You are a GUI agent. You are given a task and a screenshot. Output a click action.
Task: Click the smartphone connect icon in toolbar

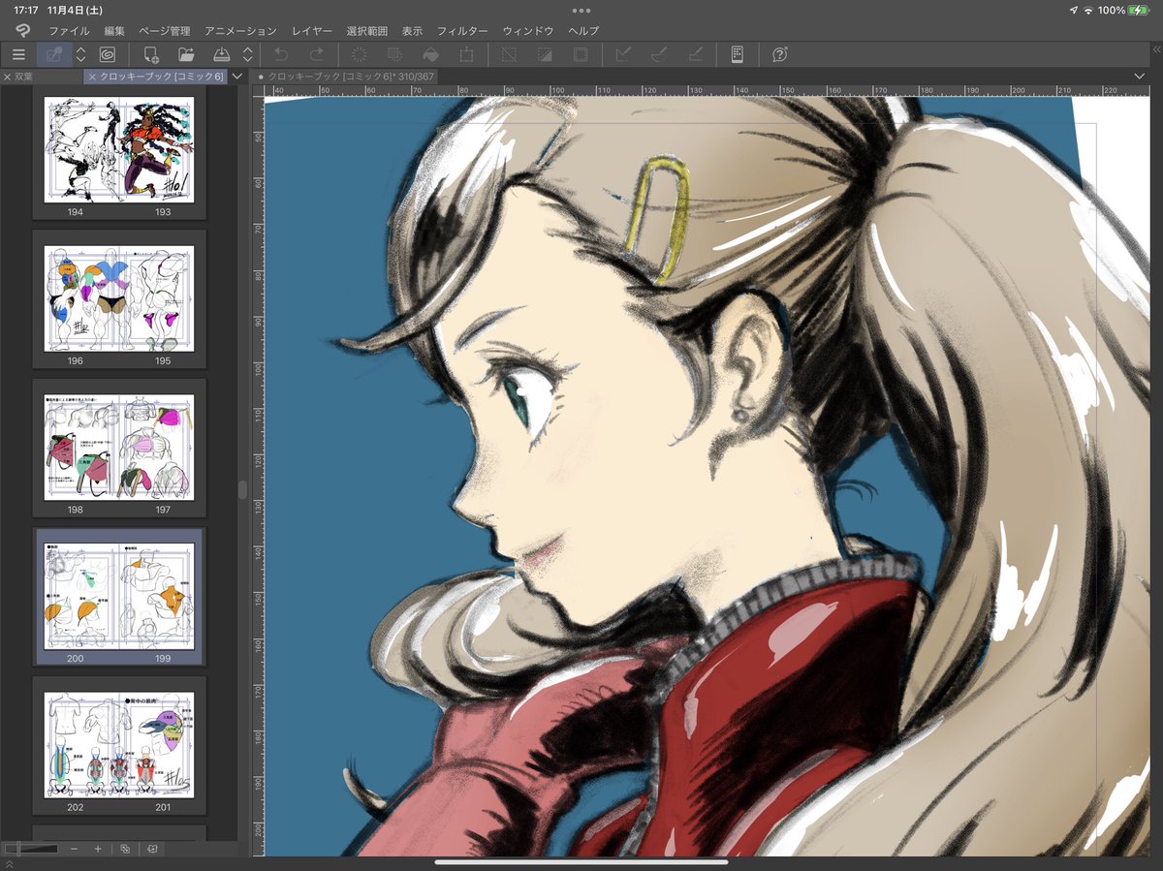(737, 55)
